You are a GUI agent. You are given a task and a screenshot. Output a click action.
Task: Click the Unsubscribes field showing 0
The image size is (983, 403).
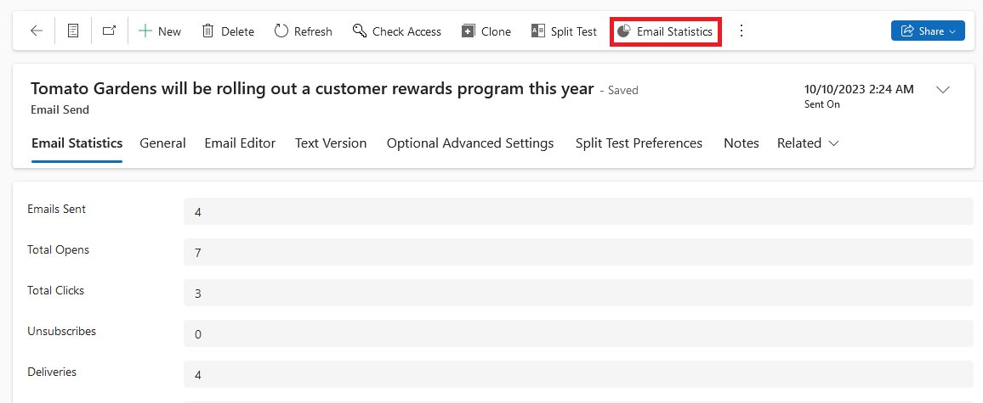578,333
